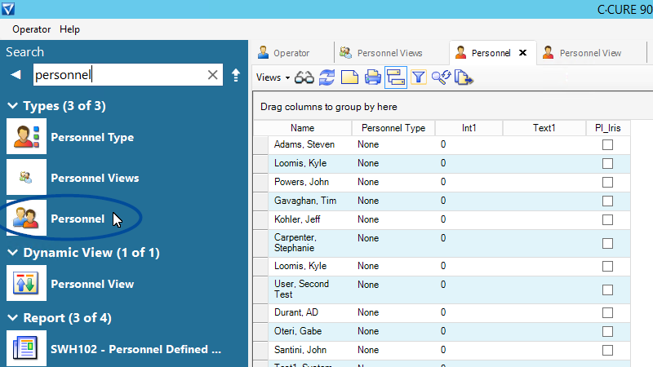Screen dimensions: 653x367
Task: Click the Operator tab icon
Action: click(263, 52)
